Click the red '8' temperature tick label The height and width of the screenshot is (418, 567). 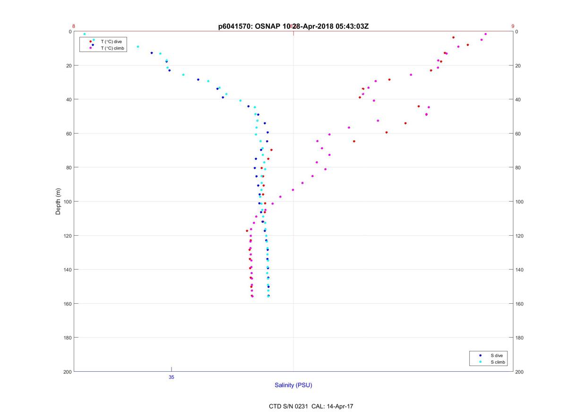click(x=74, y=26)
